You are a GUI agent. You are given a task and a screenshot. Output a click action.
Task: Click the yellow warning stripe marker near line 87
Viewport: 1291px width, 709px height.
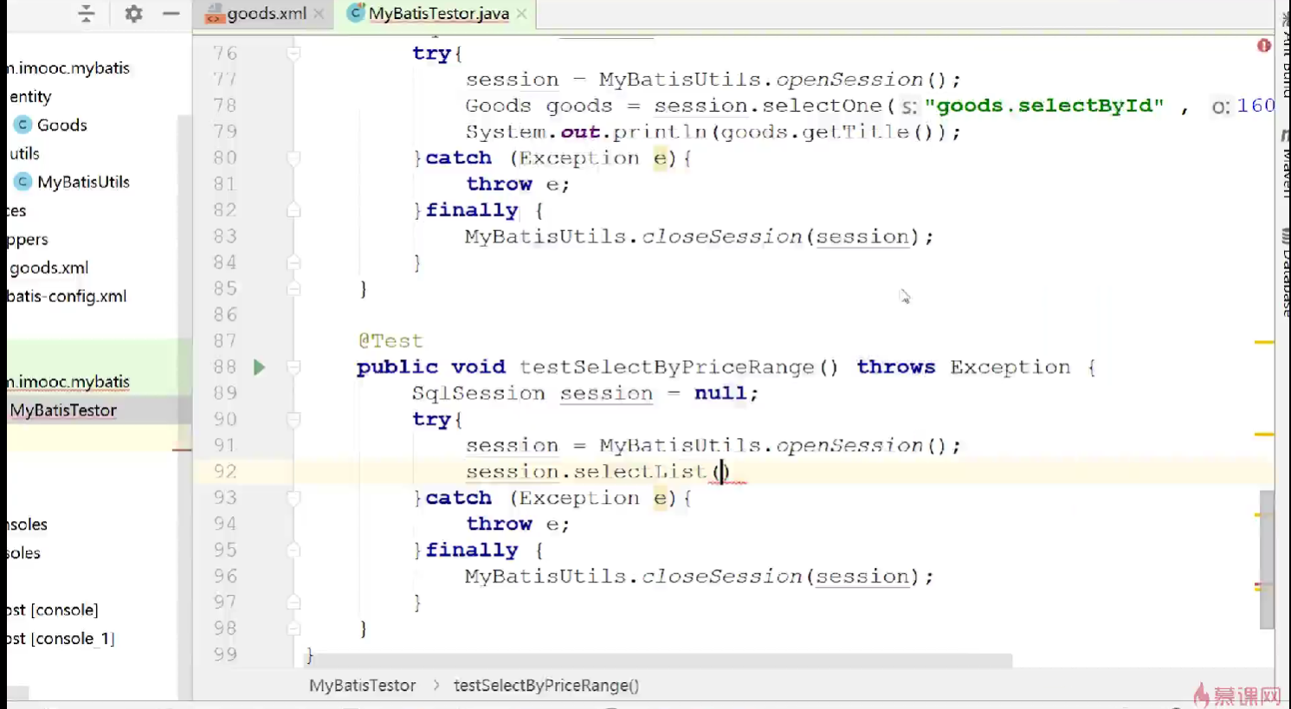pos(1264,343)
